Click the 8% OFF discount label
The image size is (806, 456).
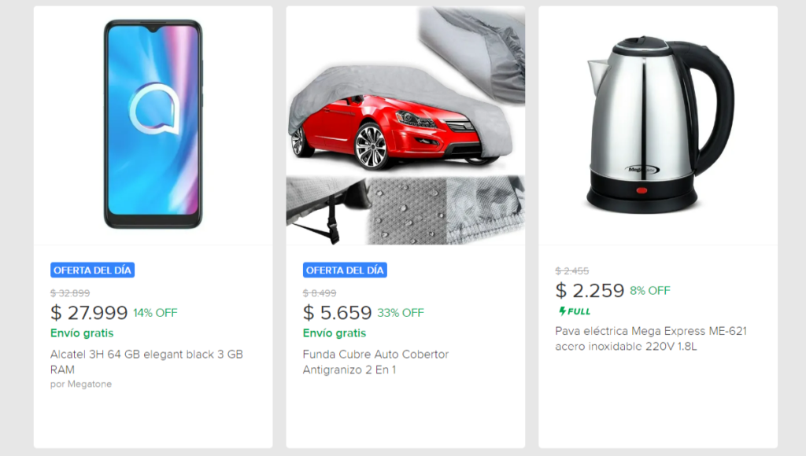click(x=650, y=291)
